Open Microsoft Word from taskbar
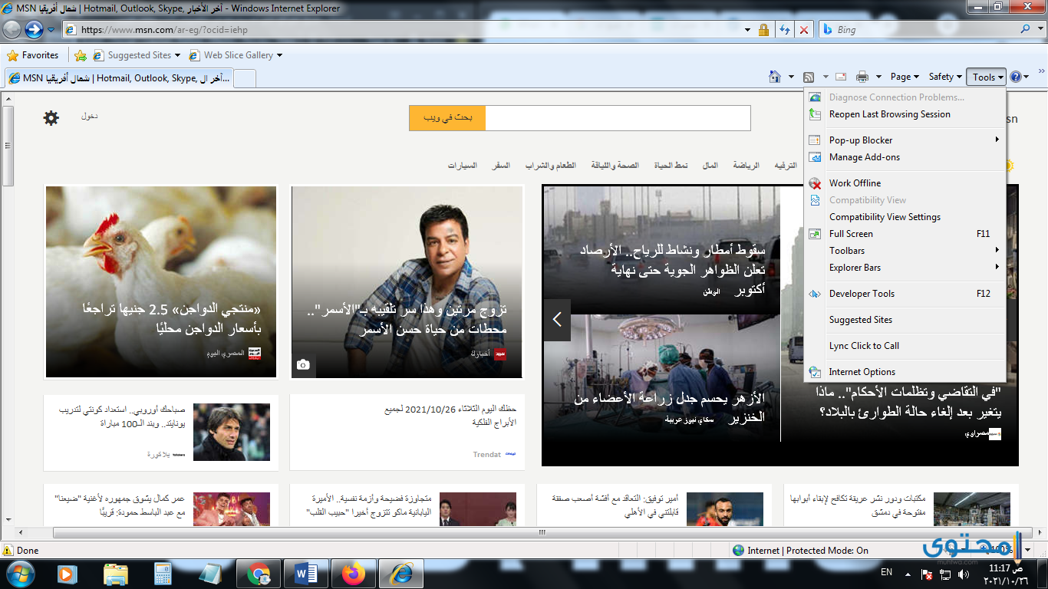Viewport: 1048px width, 589px height. point(306,573)
